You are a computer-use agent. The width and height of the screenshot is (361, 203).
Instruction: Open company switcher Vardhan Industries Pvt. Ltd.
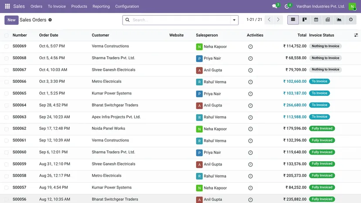(320, 7)
